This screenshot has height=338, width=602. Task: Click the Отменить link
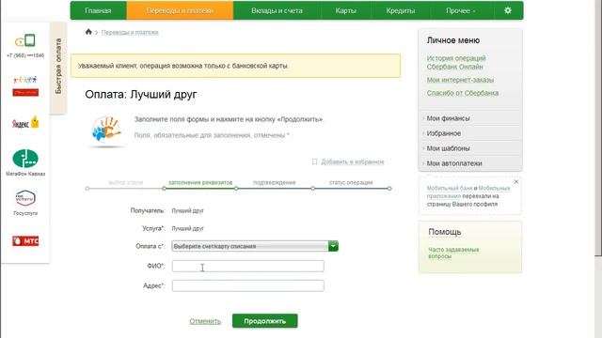pyautogui.click(x=205, y=321)
